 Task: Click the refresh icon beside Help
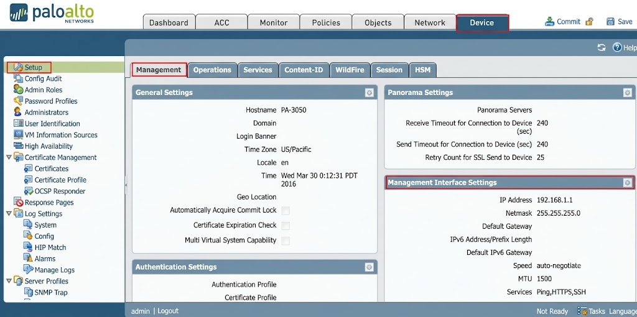pos(602,47)
